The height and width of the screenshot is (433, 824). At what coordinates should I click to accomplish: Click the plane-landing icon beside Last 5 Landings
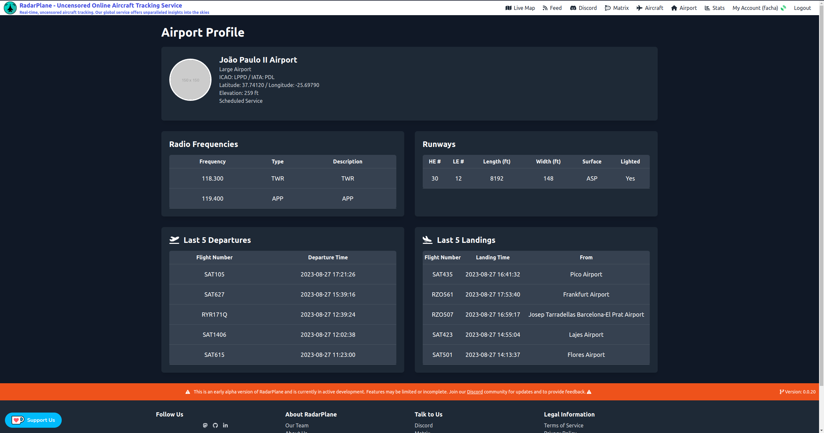(428, 240)
